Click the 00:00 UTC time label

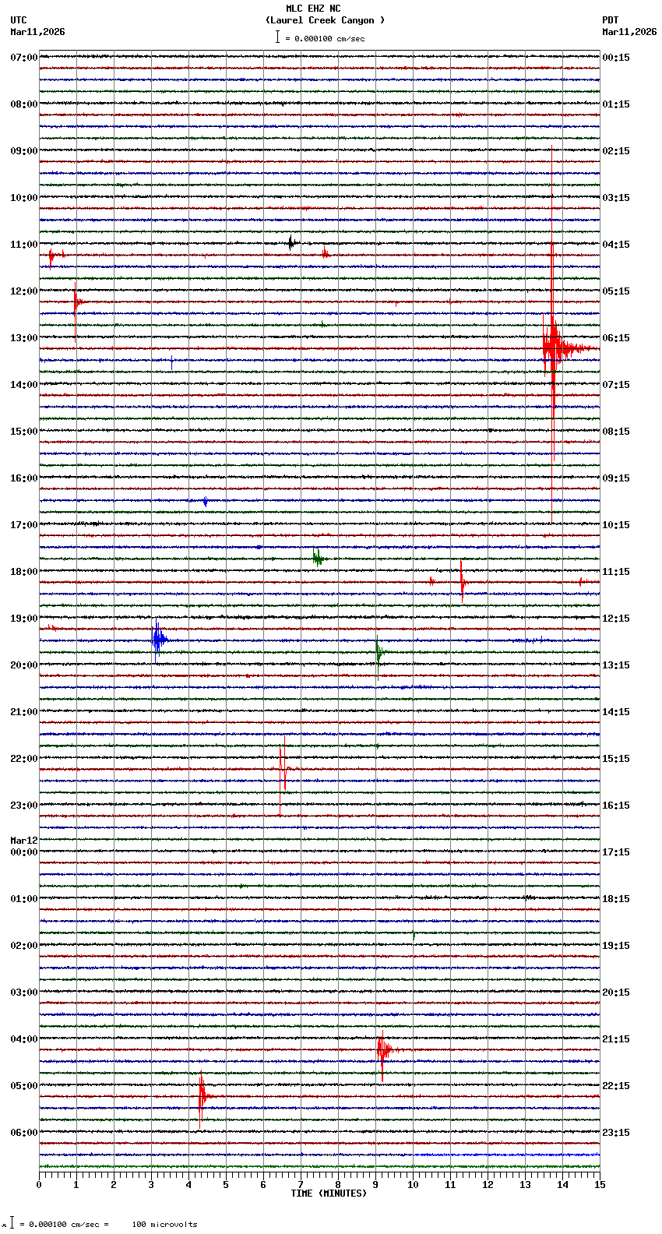pos(24,852)
